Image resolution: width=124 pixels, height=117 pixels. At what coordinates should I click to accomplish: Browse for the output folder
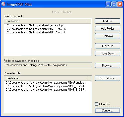(x=108, y=66)
